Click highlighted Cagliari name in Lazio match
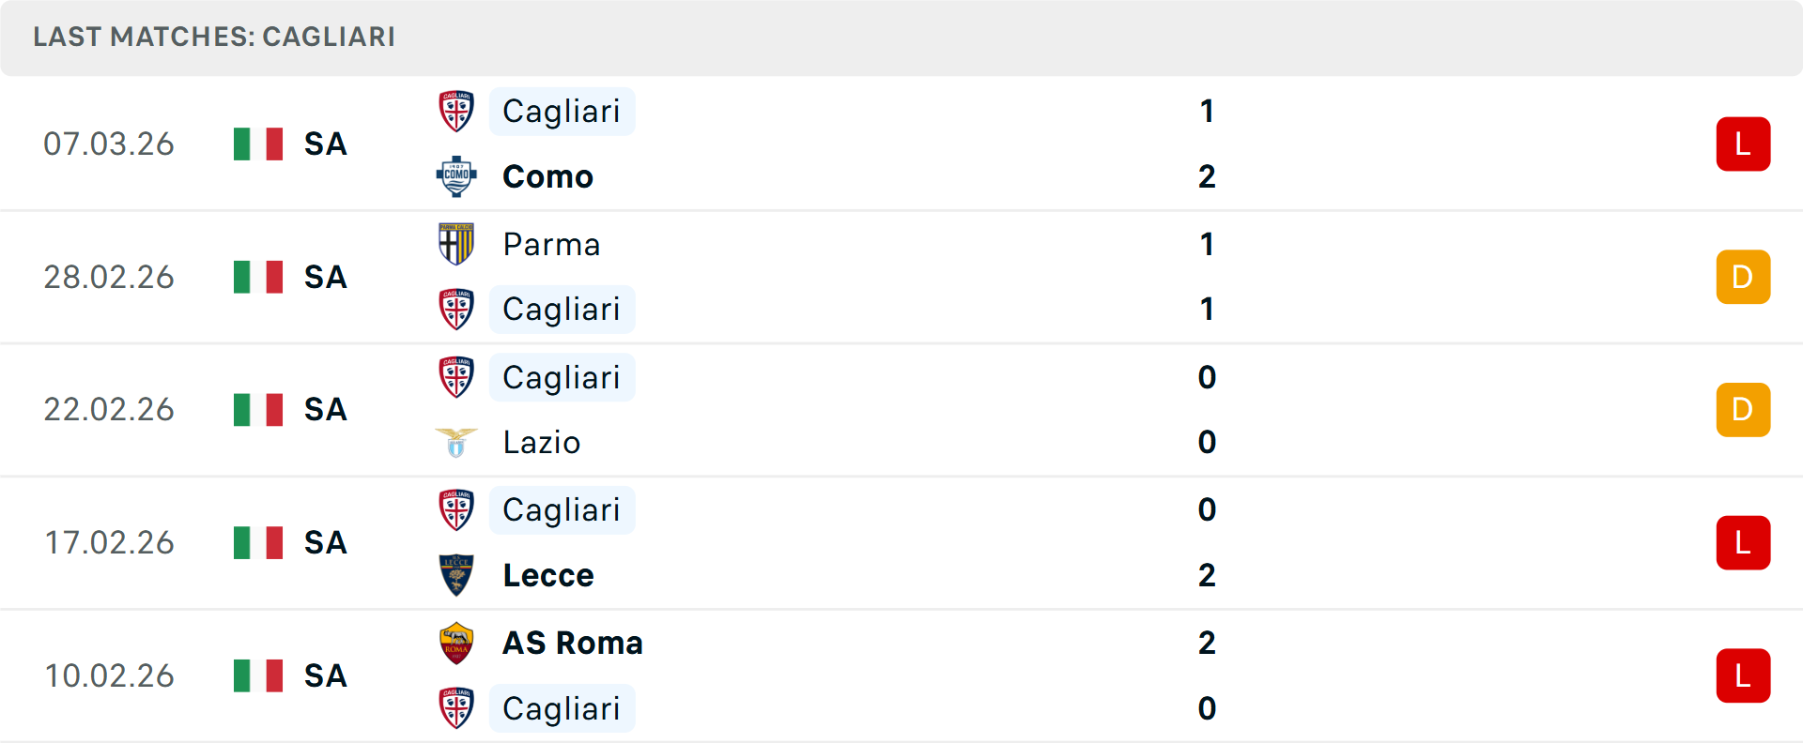Image resolution: width=1803 pixels, height=743 pixels. [562, 377]
